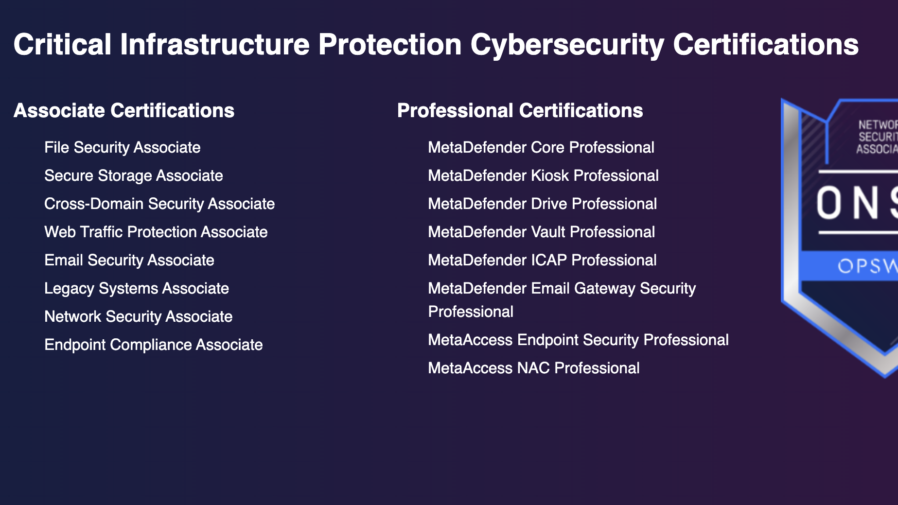Open MetaDefender Core Professional

(x=541, y=147)
